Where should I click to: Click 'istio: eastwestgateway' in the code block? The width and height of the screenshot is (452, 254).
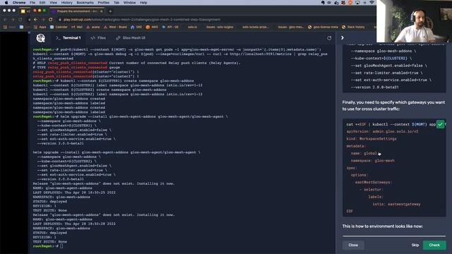click(x=396, y=204)
